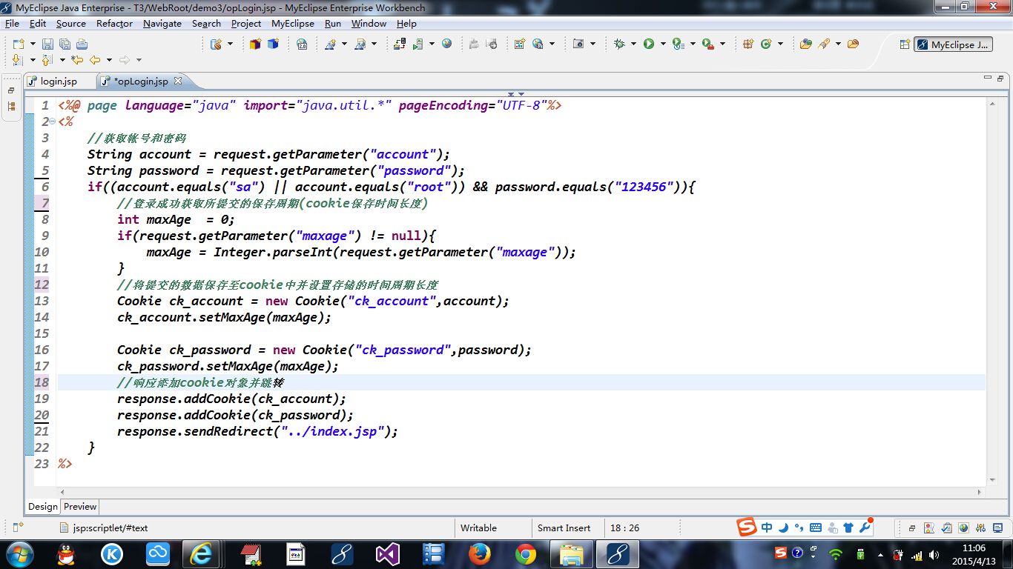Open the File menu
This screenshot has height=569, width=1013.
tap(12, 24)
